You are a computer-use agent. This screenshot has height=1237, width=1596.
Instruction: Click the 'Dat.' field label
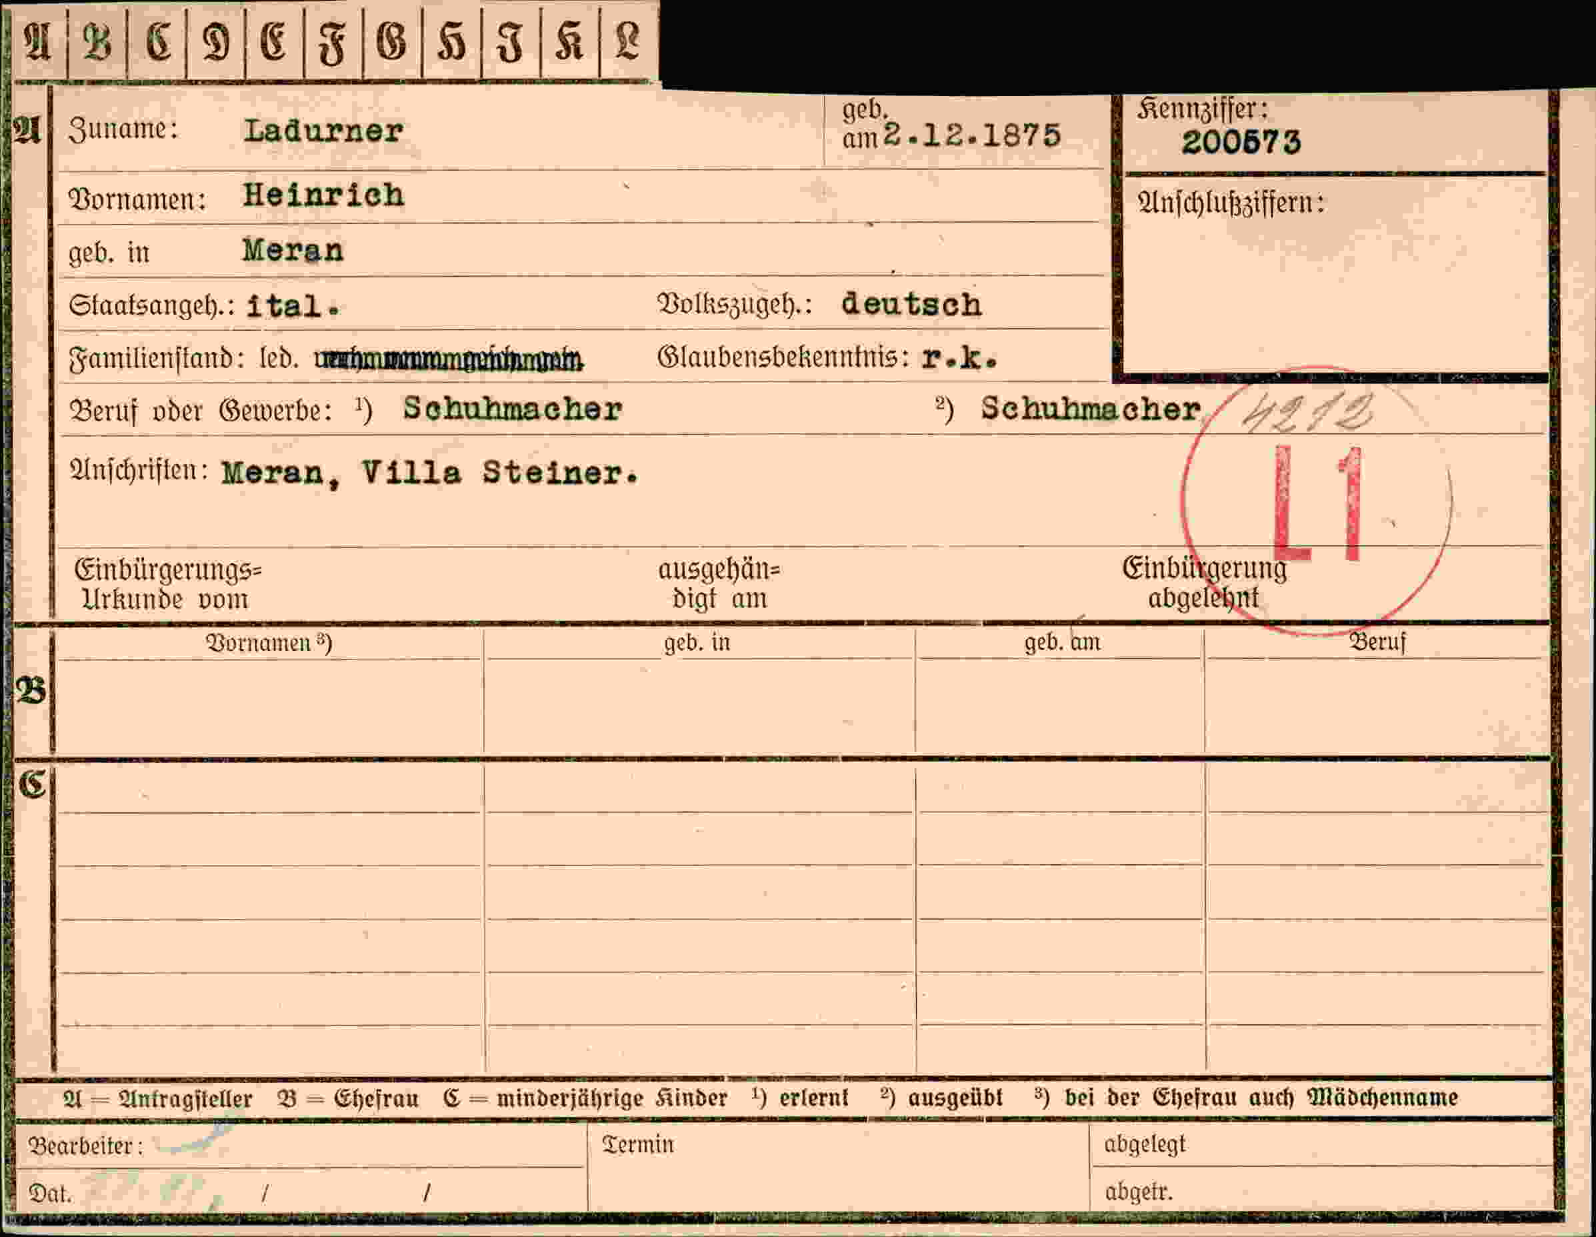click(50, 1194)
